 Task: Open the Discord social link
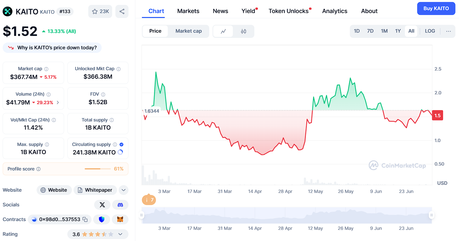tap(120, 205)
